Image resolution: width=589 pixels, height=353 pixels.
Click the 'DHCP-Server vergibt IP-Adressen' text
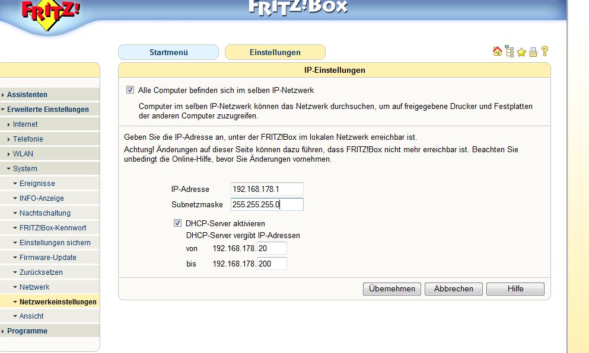(243, 236)
